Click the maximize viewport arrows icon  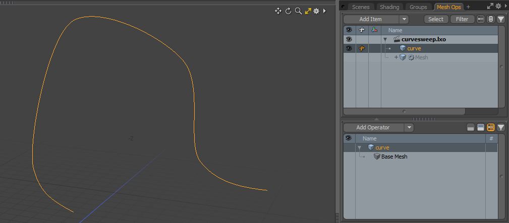[x=308, y=11]
